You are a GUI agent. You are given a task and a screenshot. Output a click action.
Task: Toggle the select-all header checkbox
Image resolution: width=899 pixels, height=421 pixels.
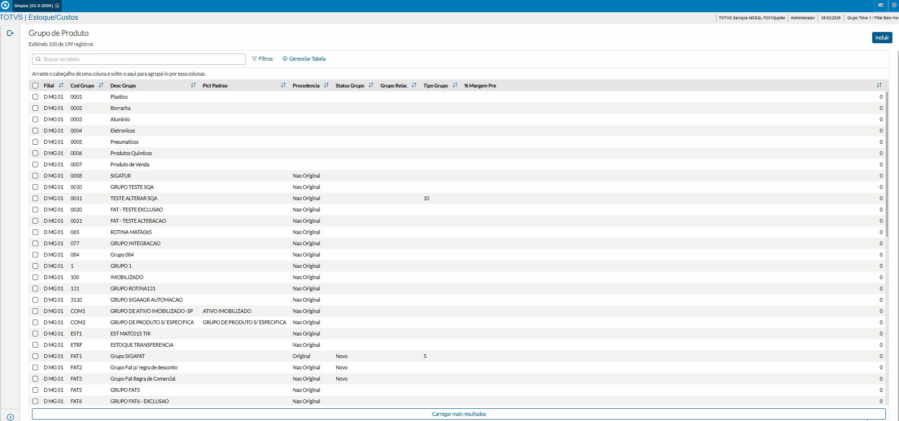coord(35,86)
